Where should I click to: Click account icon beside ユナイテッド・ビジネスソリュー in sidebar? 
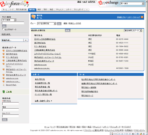[4, 64]
